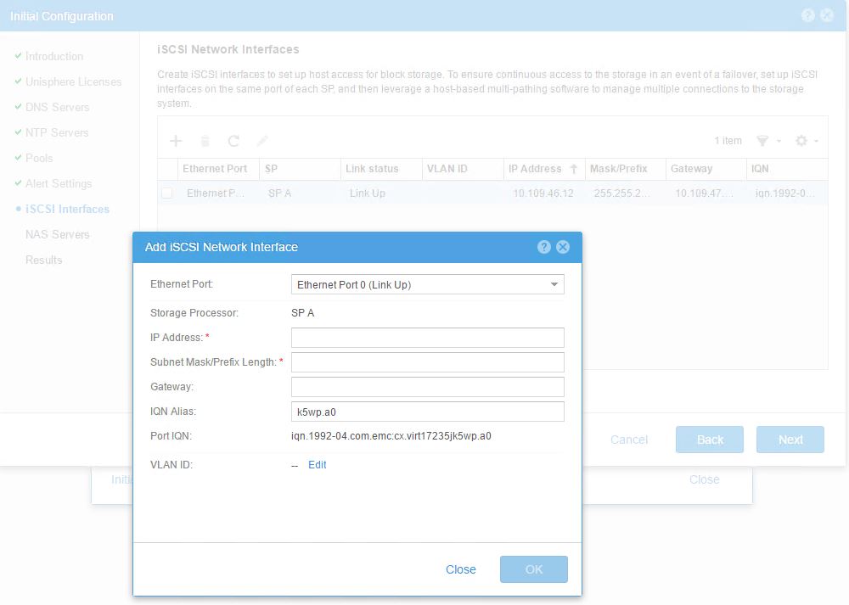This screenshot has height=605, width=849.
Task: Go to Pools step in sidebar
Action: click(x=39, y=158)
